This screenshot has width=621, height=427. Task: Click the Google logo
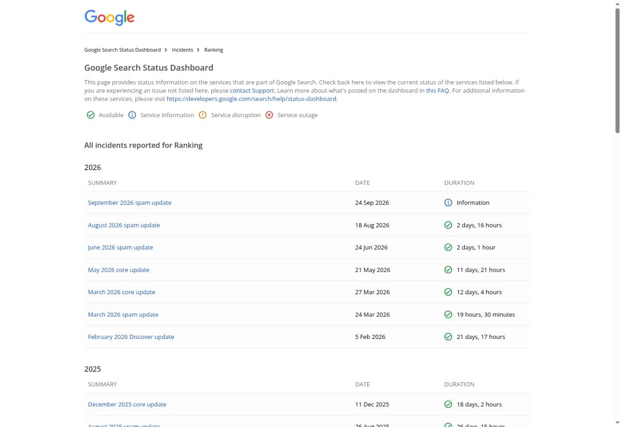coord(109,18)
